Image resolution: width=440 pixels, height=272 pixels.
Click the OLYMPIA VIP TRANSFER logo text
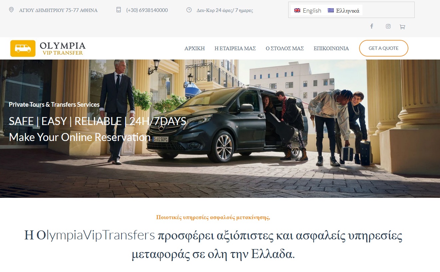click(63, 48)
